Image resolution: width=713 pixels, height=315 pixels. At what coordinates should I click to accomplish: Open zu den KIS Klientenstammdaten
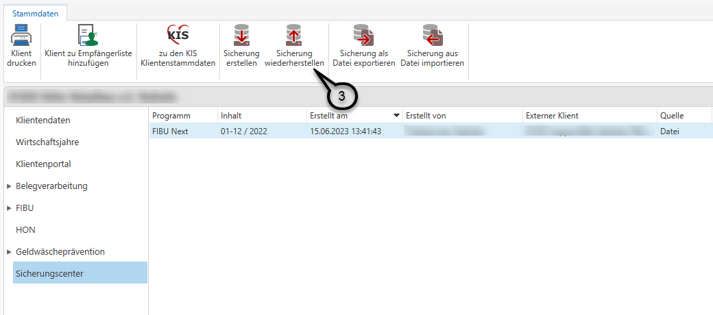(x=178, y=35)
